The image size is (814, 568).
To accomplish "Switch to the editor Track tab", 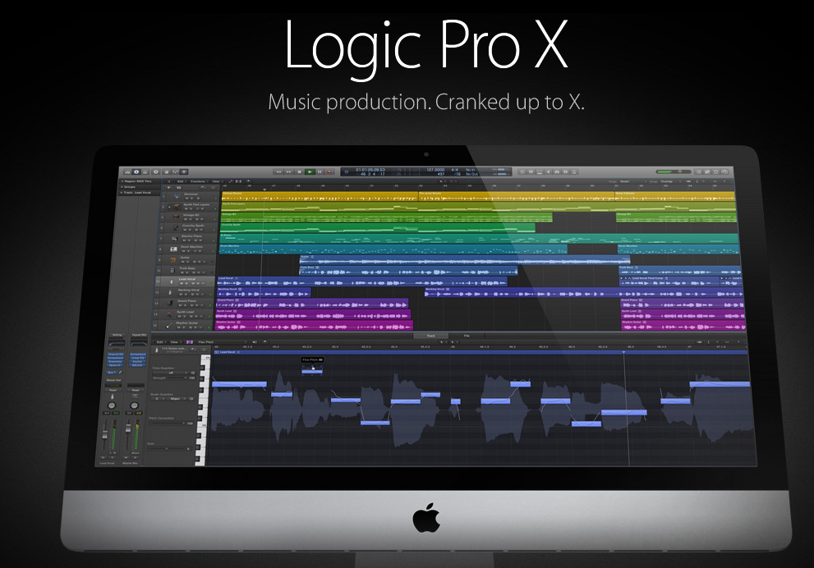I will pyautogui.click(x=430, y=336).
